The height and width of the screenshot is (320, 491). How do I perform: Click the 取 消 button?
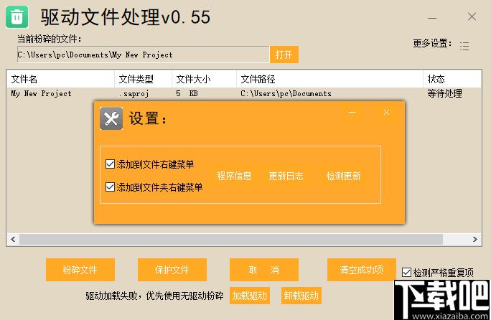[x=264, y=270]
